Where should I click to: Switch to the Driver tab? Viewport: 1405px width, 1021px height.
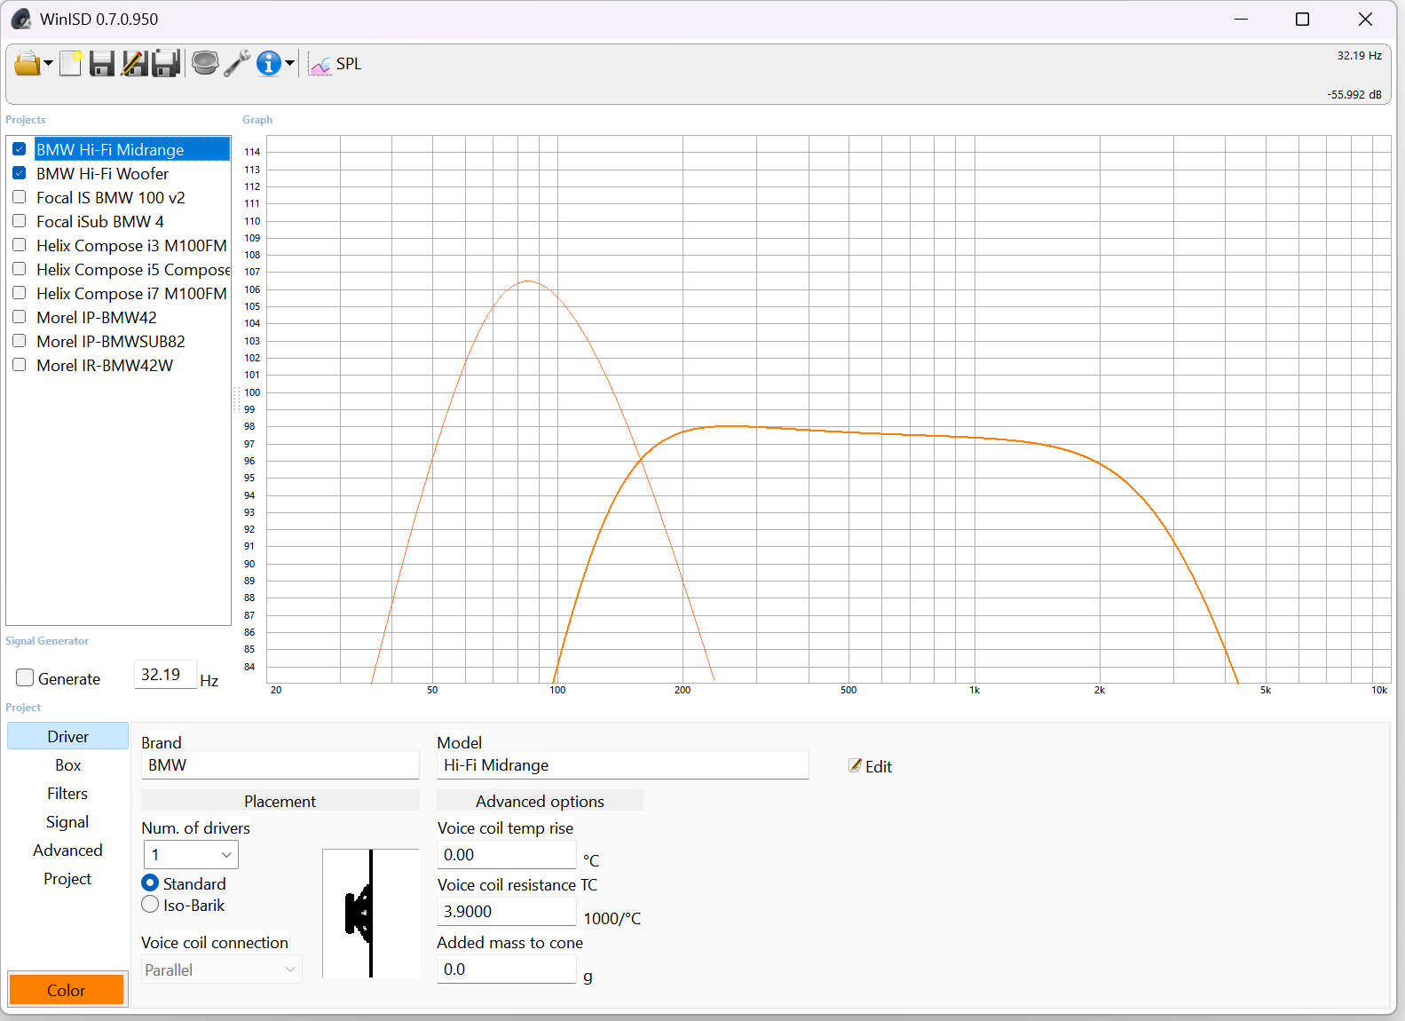click(x=67, y=736)
